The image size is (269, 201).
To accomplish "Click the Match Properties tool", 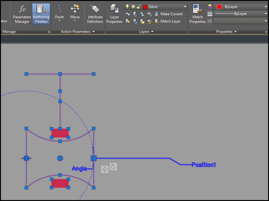I will click(x=197, y=14).
